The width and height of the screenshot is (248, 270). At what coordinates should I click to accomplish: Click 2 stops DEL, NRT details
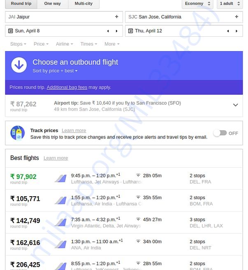click(200, 245)
